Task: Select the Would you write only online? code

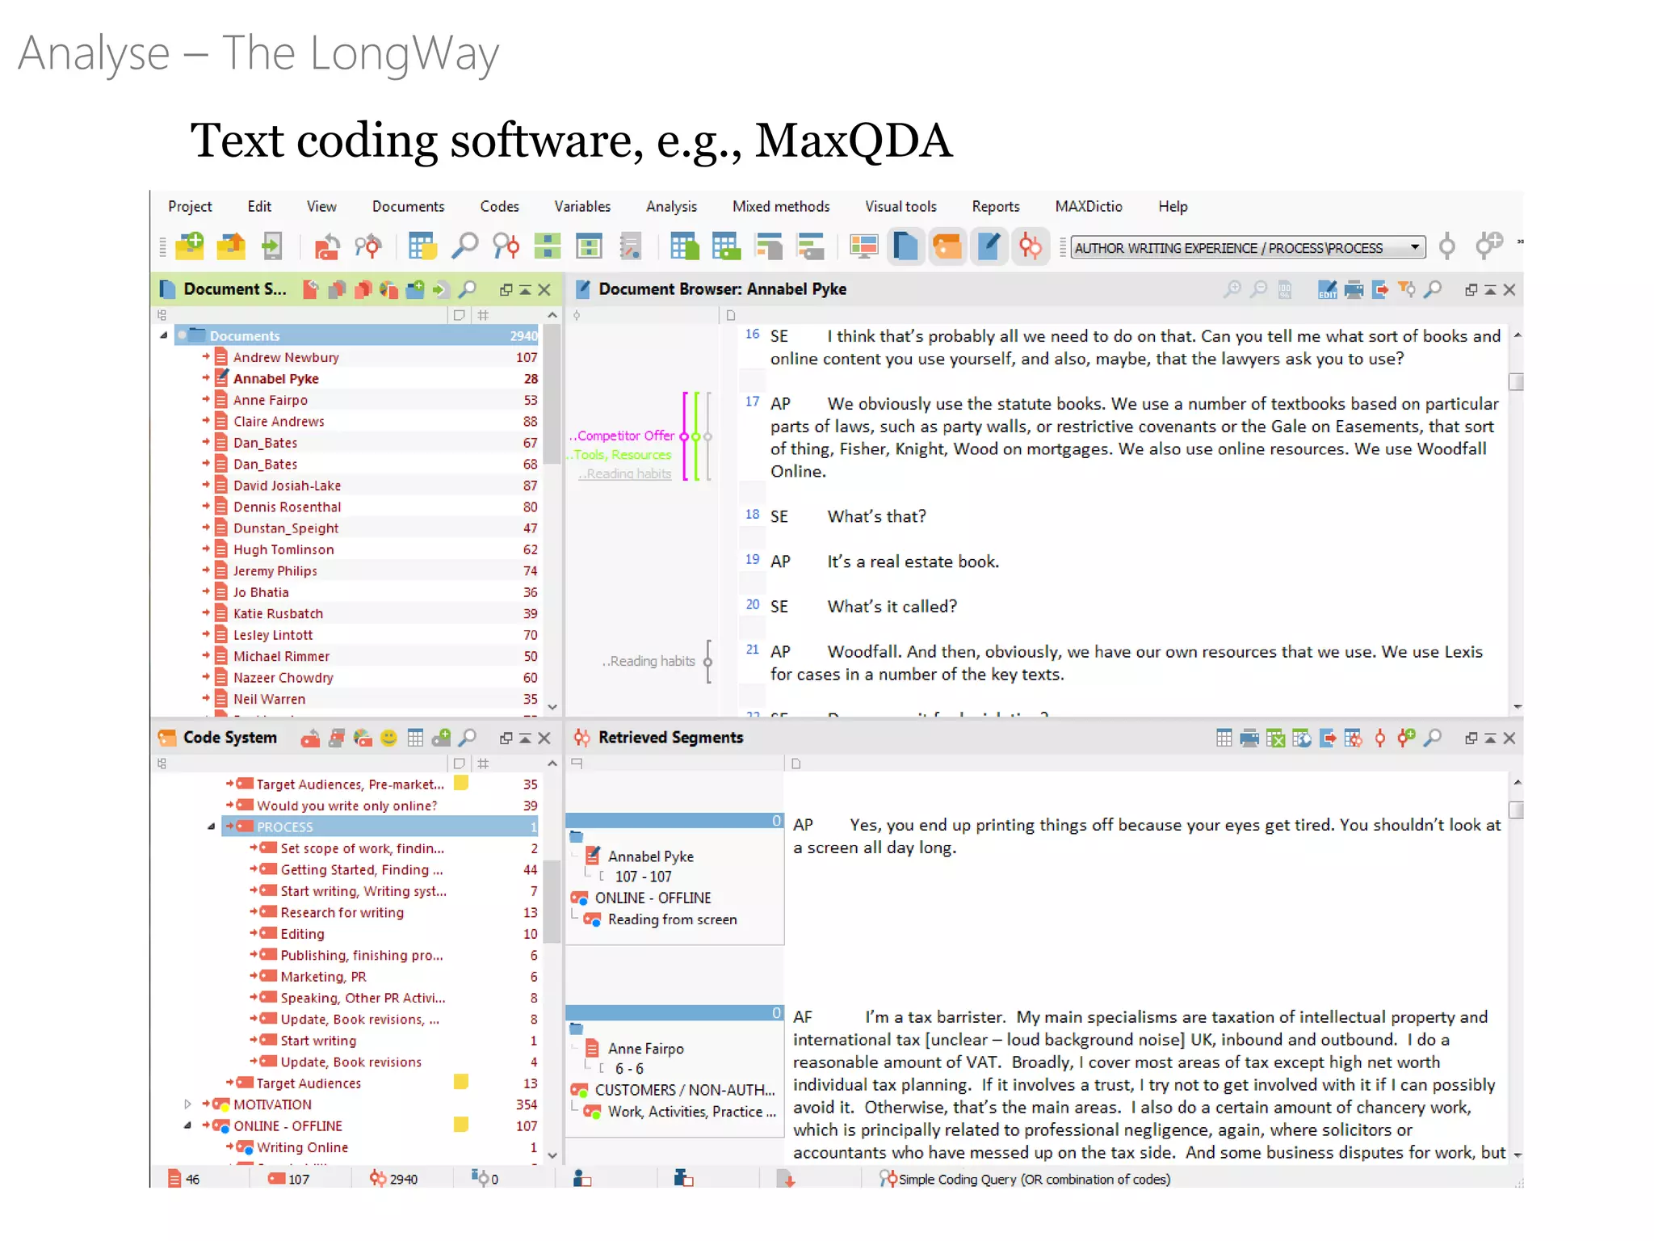Action: (347, 806)
